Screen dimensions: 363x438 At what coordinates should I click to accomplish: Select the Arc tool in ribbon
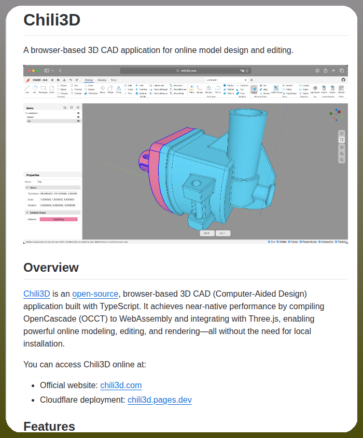[35, 89]
